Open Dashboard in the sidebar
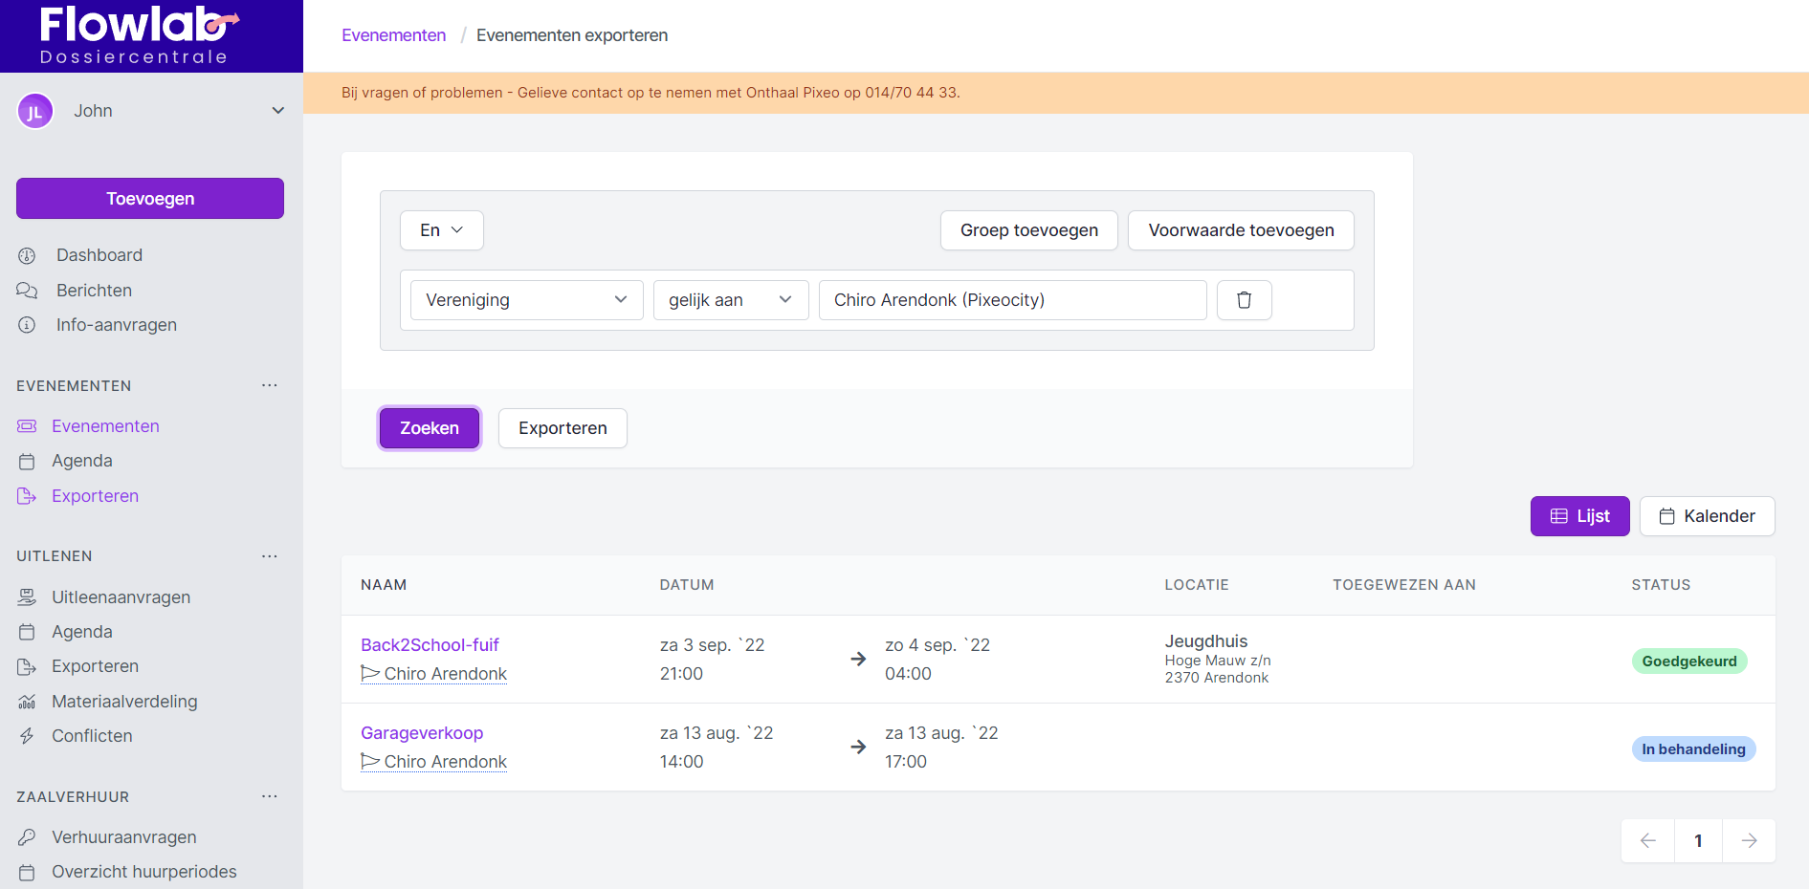Image resolution: width=1809 pixels, height=889 pixels. [x=99, y=255]
